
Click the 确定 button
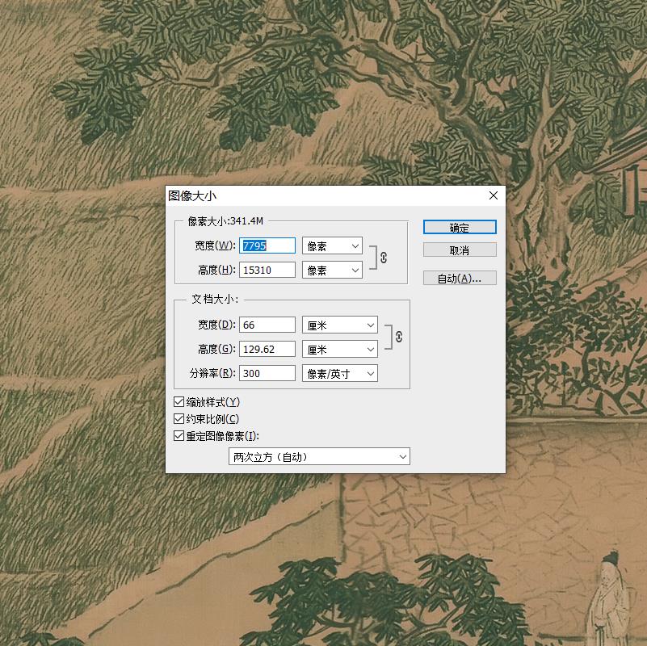pos(460,227)
